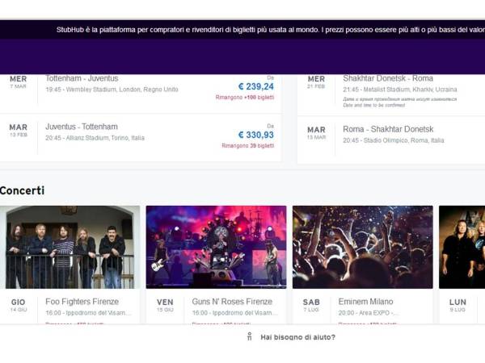Click the help person icon

click(250, 336)
